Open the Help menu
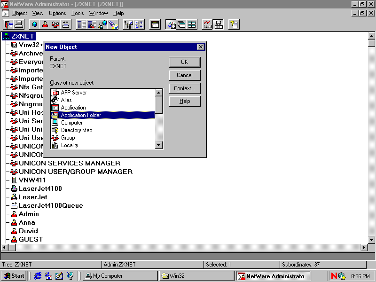 point(118,13)
